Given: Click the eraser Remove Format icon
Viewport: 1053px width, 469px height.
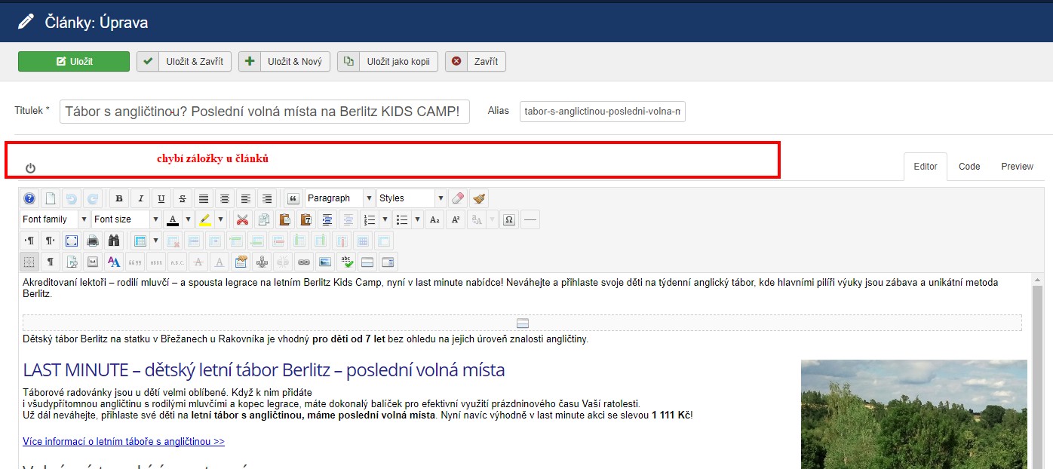Looking at the screenshot, I should [458, 198].
